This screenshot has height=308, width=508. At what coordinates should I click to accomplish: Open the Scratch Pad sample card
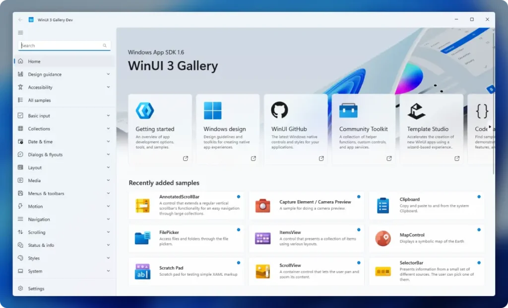point(187,271)
